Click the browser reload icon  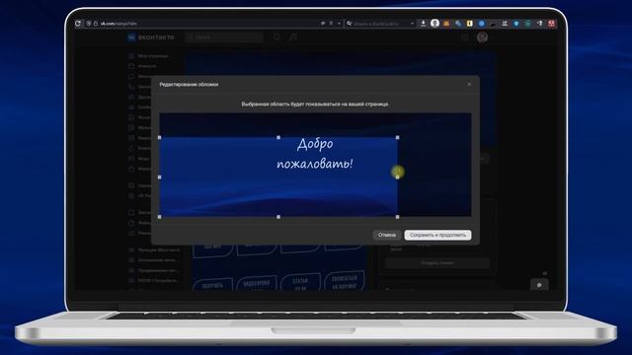(78, 24)
